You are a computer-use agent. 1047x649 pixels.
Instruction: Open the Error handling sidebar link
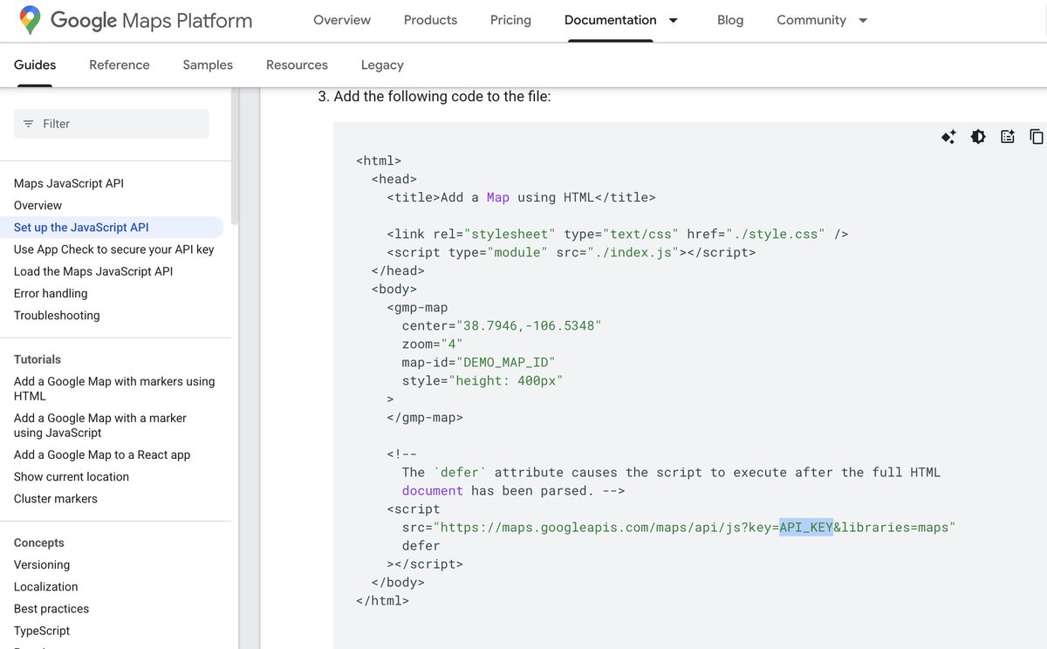point(51,293)
